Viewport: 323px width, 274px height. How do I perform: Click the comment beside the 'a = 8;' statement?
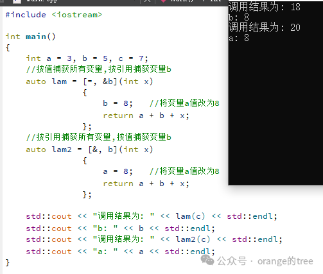[x=184, y=171]
